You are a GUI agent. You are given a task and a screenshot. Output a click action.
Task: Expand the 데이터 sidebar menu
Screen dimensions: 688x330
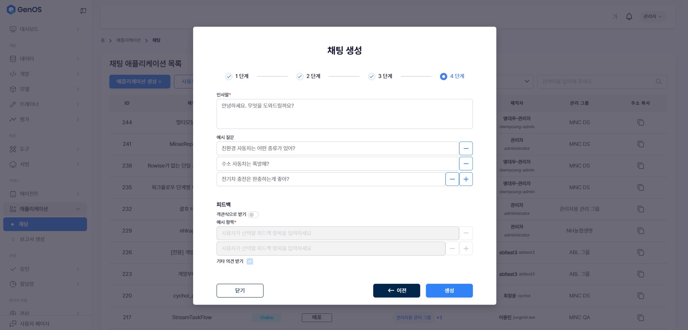[45, 59]
